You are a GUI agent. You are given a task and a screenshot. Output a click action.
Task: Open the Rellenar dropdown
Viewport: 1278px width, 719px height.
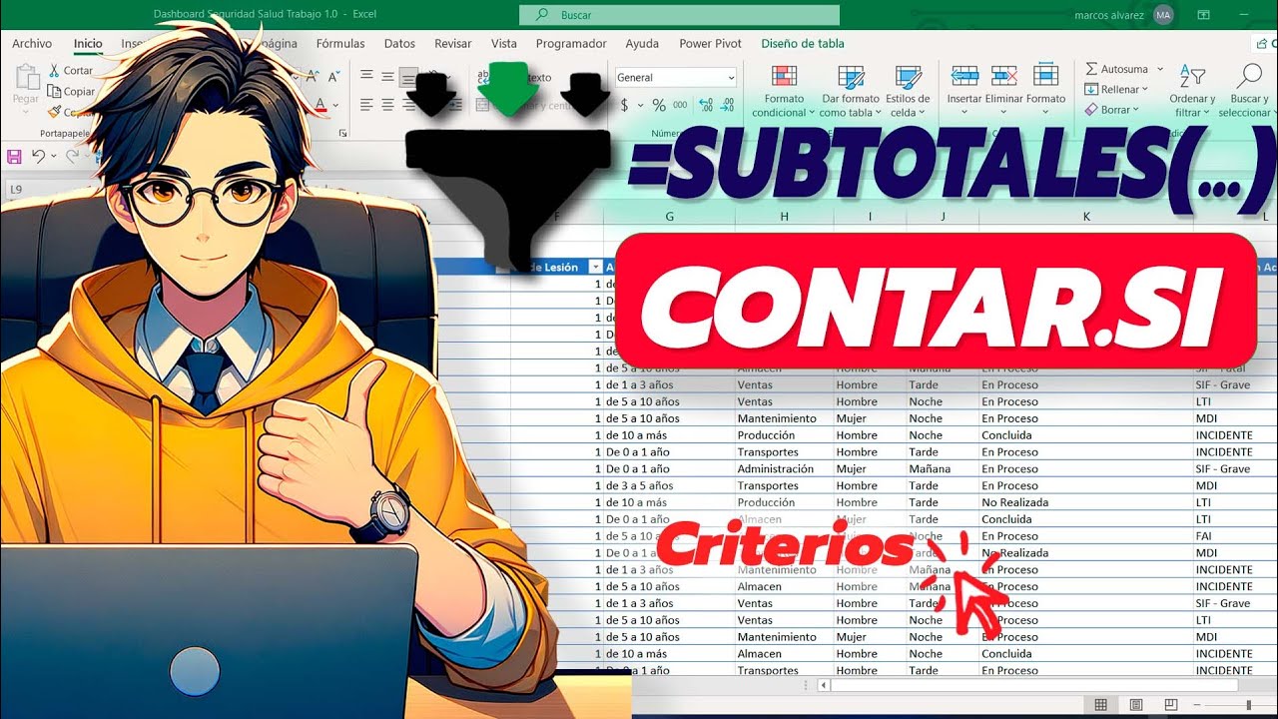coord(1116,90)
